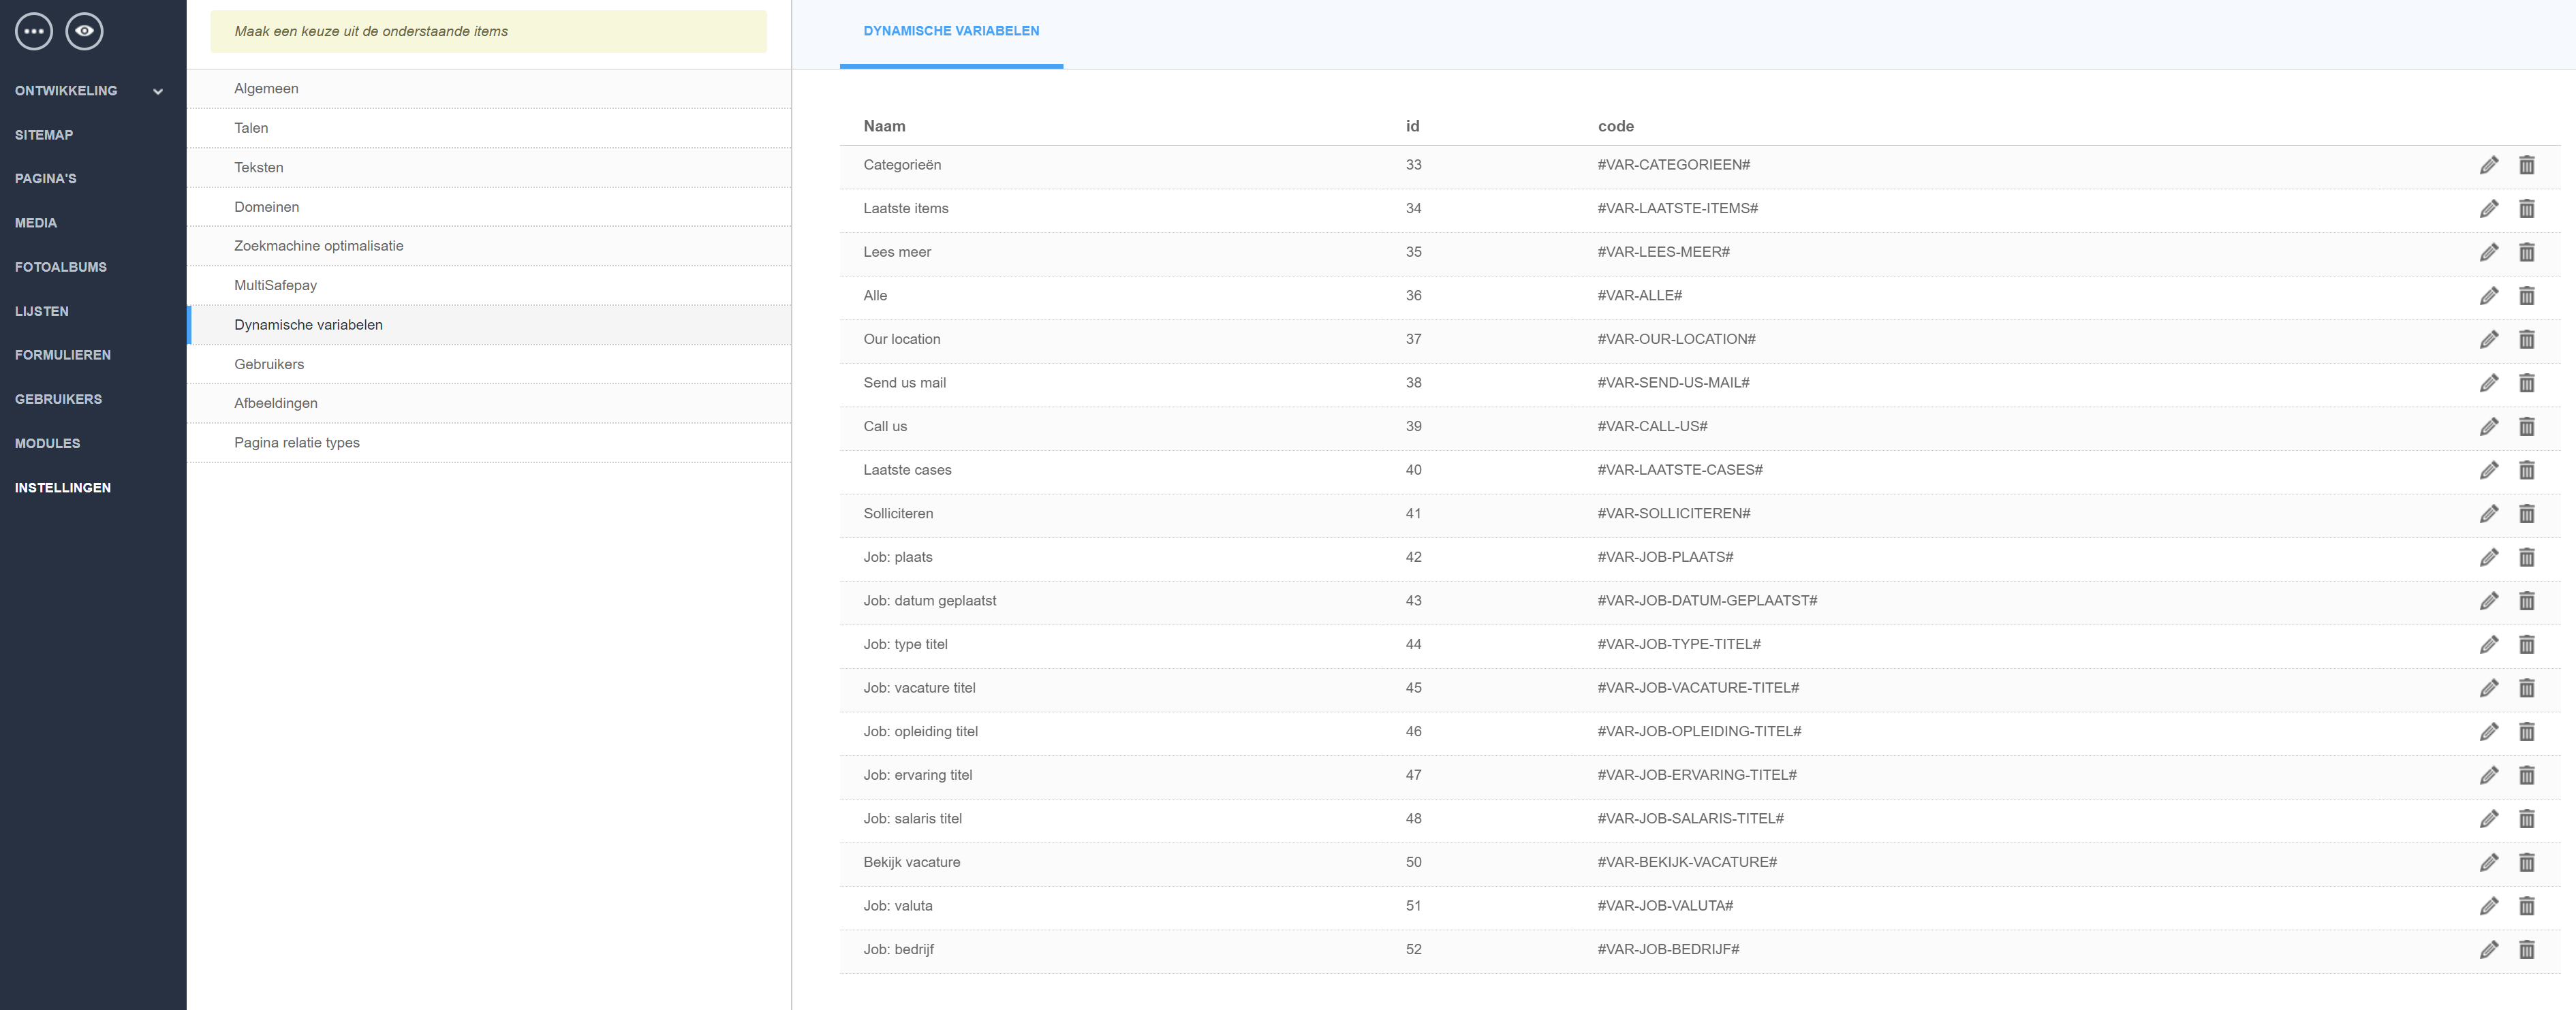The image size is (2576, 1010).
Task: Delete the Solliciteren variable
Action: pos(2526,514)
